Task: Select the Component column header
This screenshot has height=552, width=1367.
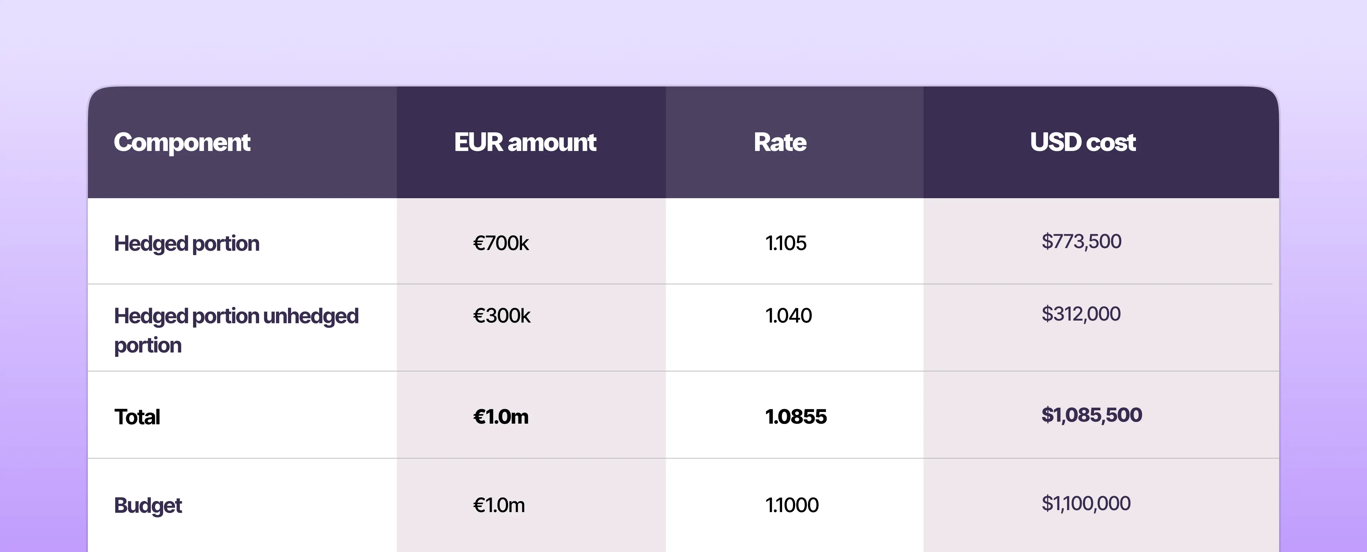Action: coord(181,143)
